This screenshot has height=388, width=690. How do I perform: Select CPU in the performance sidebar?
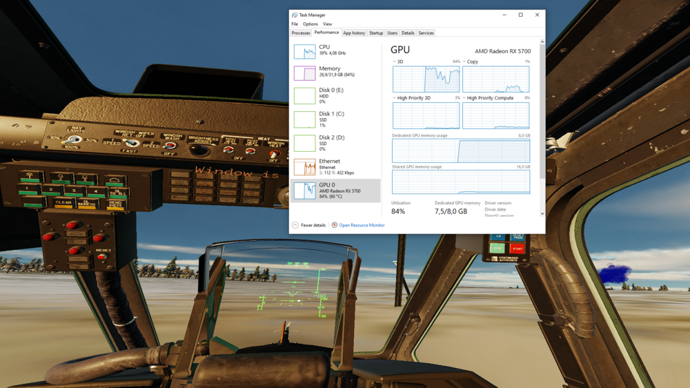pyautogui.click(x=335, y=51)
